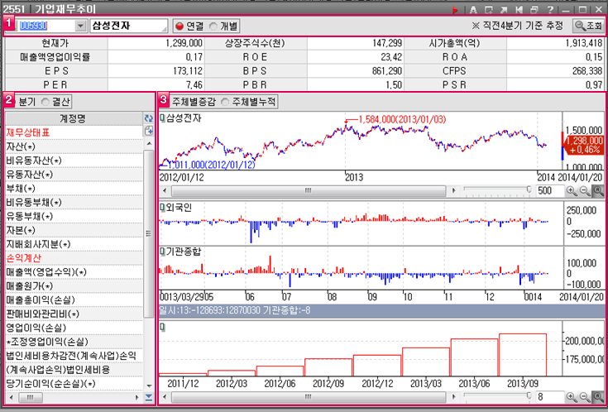This screenshot has width=608, height=412.
Task: Select the 지배회사지분(*) account row
Action: 74,244
